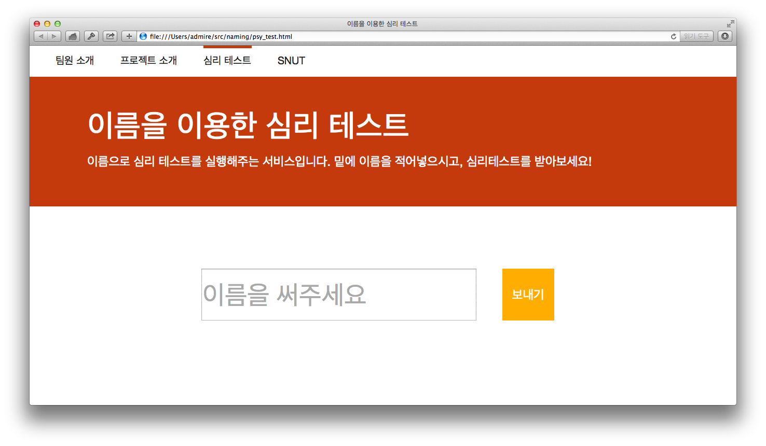Click the key-shaped toolbar icon
This screenshot has height=446, width=766.
click(x=91, y=36)
